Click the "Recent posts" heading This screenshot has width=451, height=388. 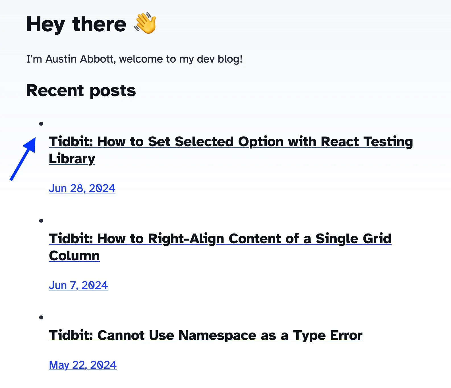tap(81, 91)
